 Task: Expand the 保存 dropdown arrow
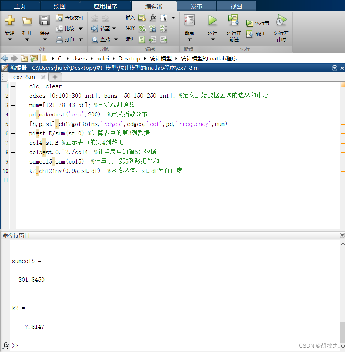point(45,40)
